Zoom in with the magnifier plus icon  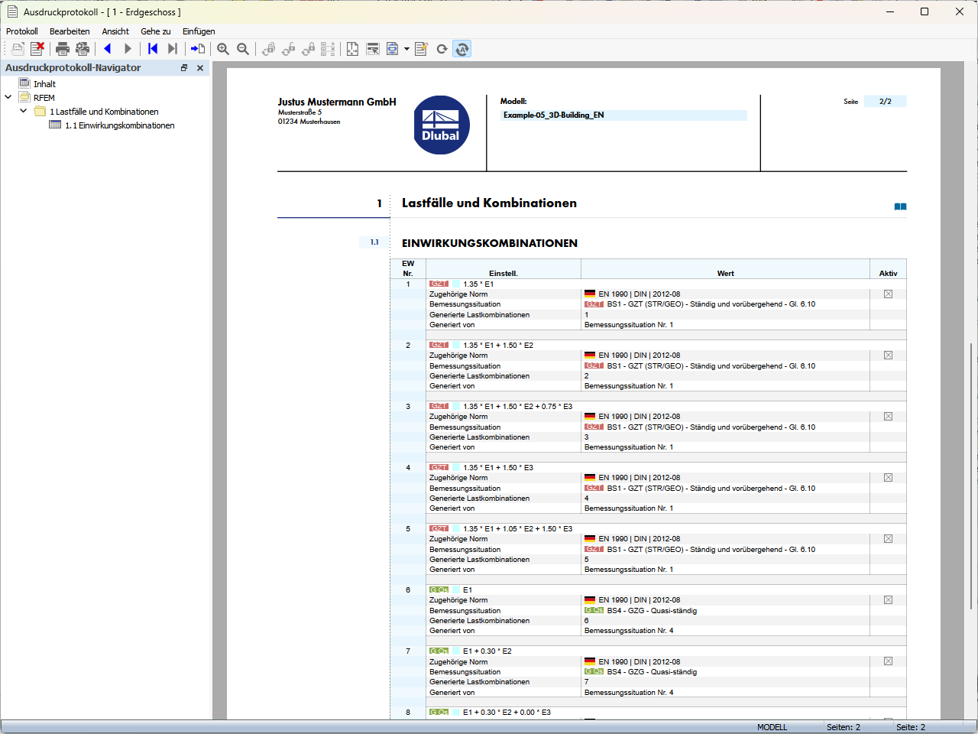(x=223, y=49)
